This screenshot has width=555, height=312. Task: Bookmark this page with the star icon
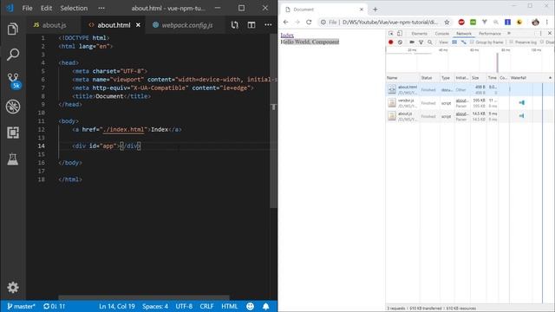447,22
